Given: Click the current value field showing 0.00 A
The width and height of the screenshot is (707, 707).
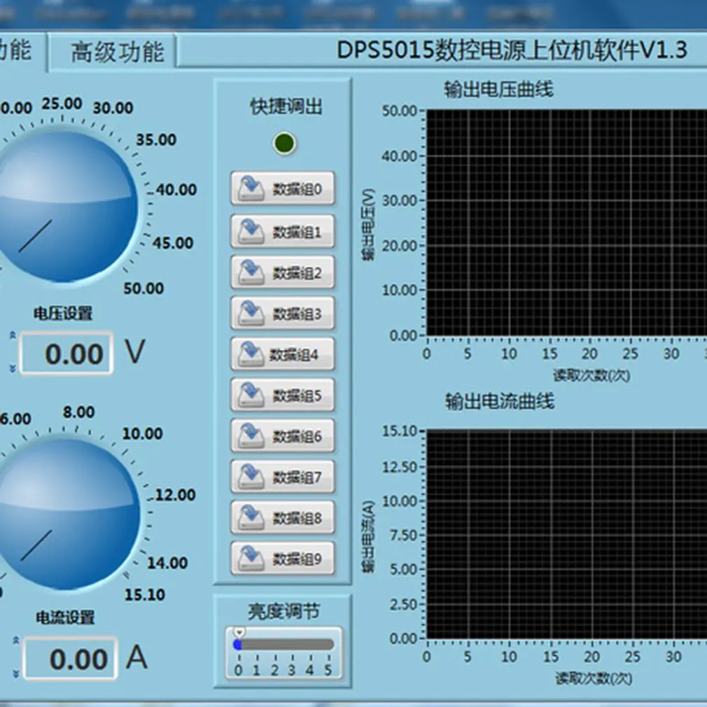Looking at the screenshot, I should 70,658.
